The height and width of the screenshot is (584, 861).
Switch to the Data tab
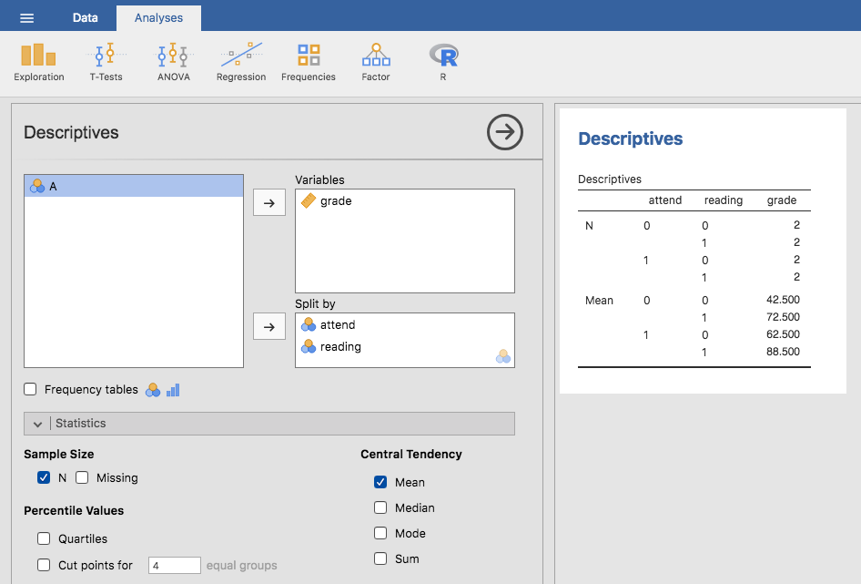(x=85, y=17)
